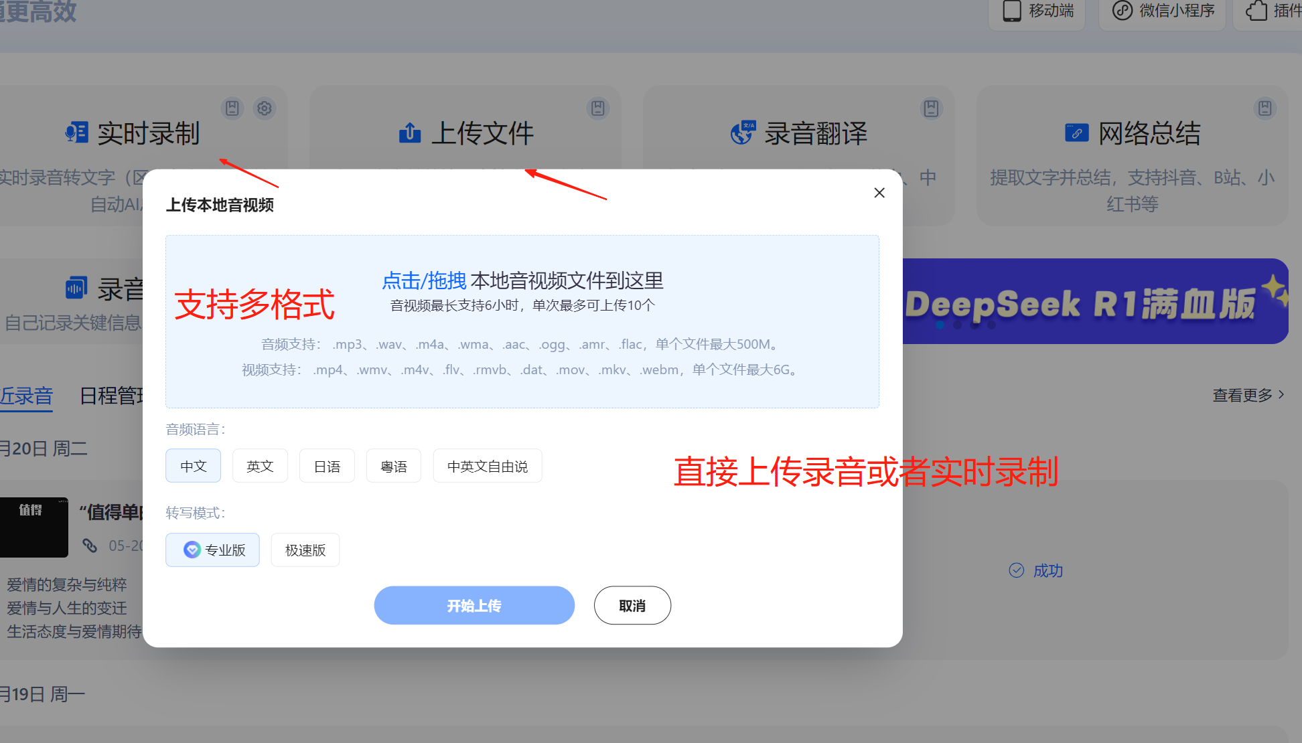Select 中文 as audio language
Screen dimensions: 1302x743
[193, 466]
